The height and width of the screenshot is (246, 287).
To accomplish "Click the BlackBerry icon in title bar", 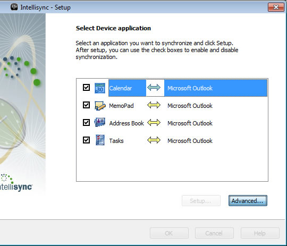I will (x=14, y=7).
